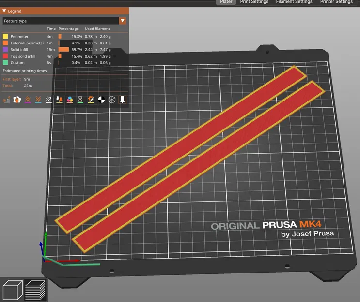Screen dimensions: 360x302
Task: Toggle the Shells wireframe cube icon
Action: (112, 100)
